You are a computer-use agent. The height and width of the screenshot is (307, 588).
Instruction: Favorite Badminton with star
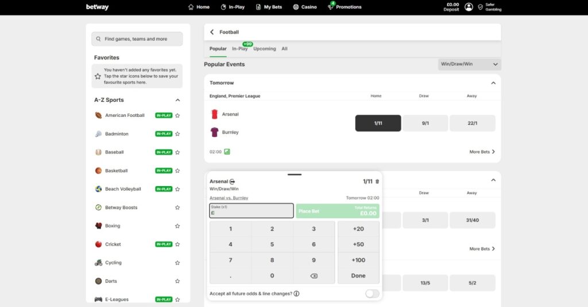click(x=178, y=134)
